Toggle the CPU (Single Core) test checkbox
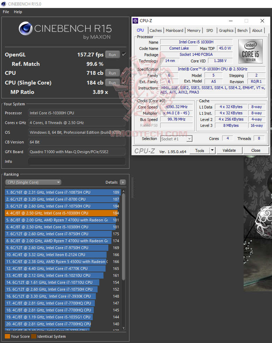 click(124, 82)
